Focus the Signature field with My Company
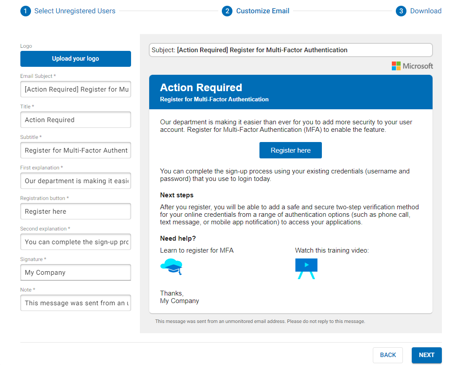This screenshot has width=464, height=365. click(x=75, y=272)
